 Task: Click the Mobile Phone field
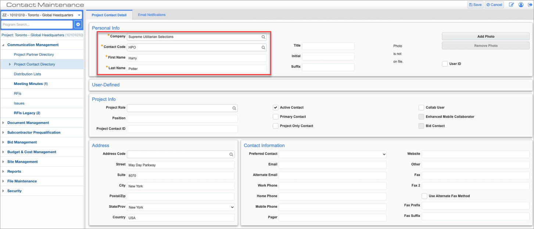pyautogui.click(x=333, y=207)
